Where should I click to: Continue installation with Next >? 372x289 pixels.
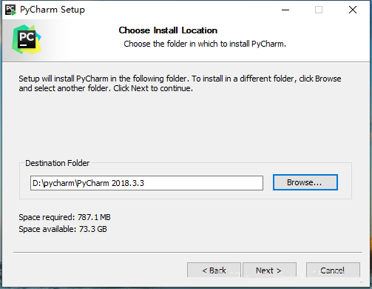tap(269, 270)
